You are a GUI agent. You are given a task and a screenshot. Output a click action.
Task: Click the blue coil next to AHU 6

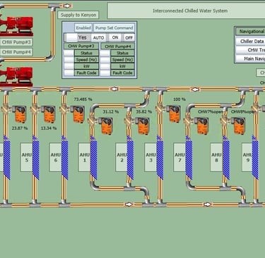pyautogui.click(x=64, y=158)
